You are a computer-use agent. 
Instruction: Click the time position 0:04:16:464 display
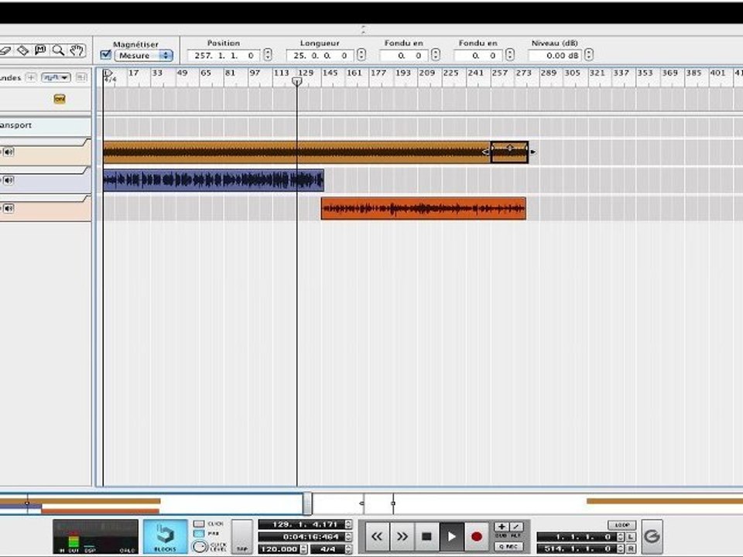coord(302,537)
